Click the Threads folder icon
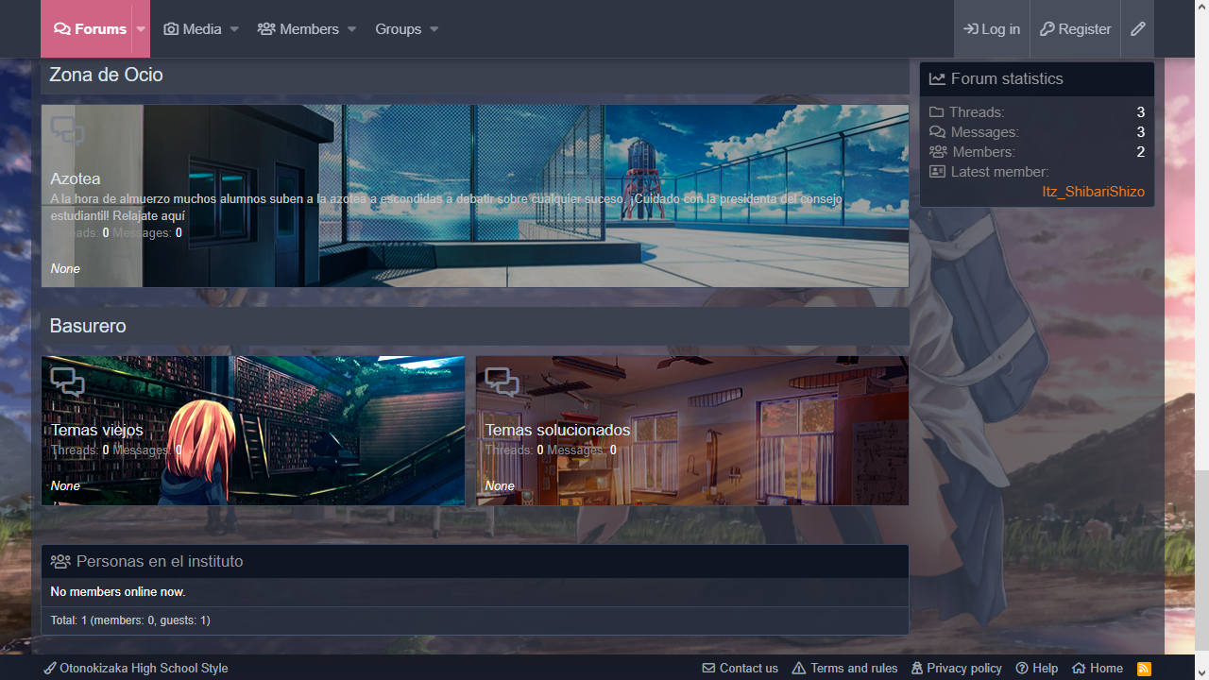The width and height of the screenshot is (1209, 680). (937, 112)
